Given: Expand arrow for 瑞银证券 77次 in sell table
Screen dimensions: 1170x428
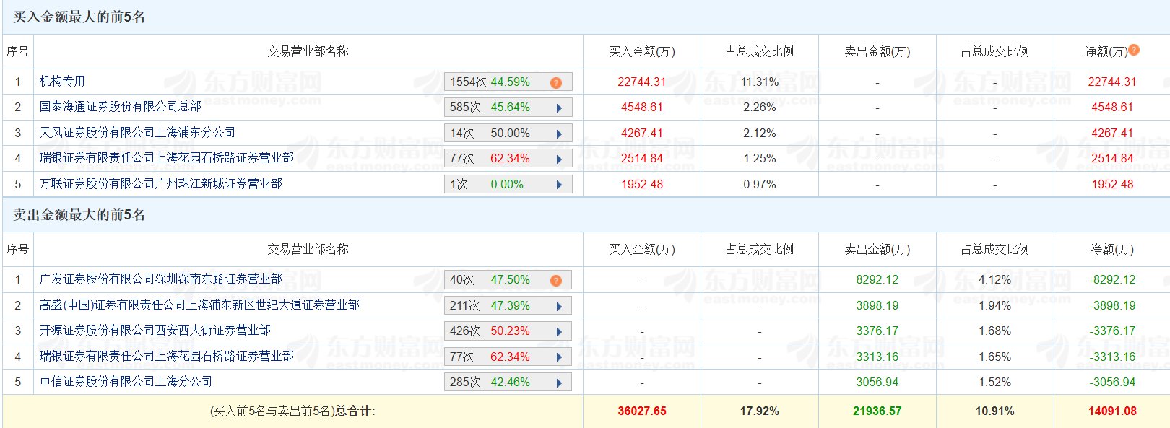Looking at the screenshot, I should tap(559, 358).
